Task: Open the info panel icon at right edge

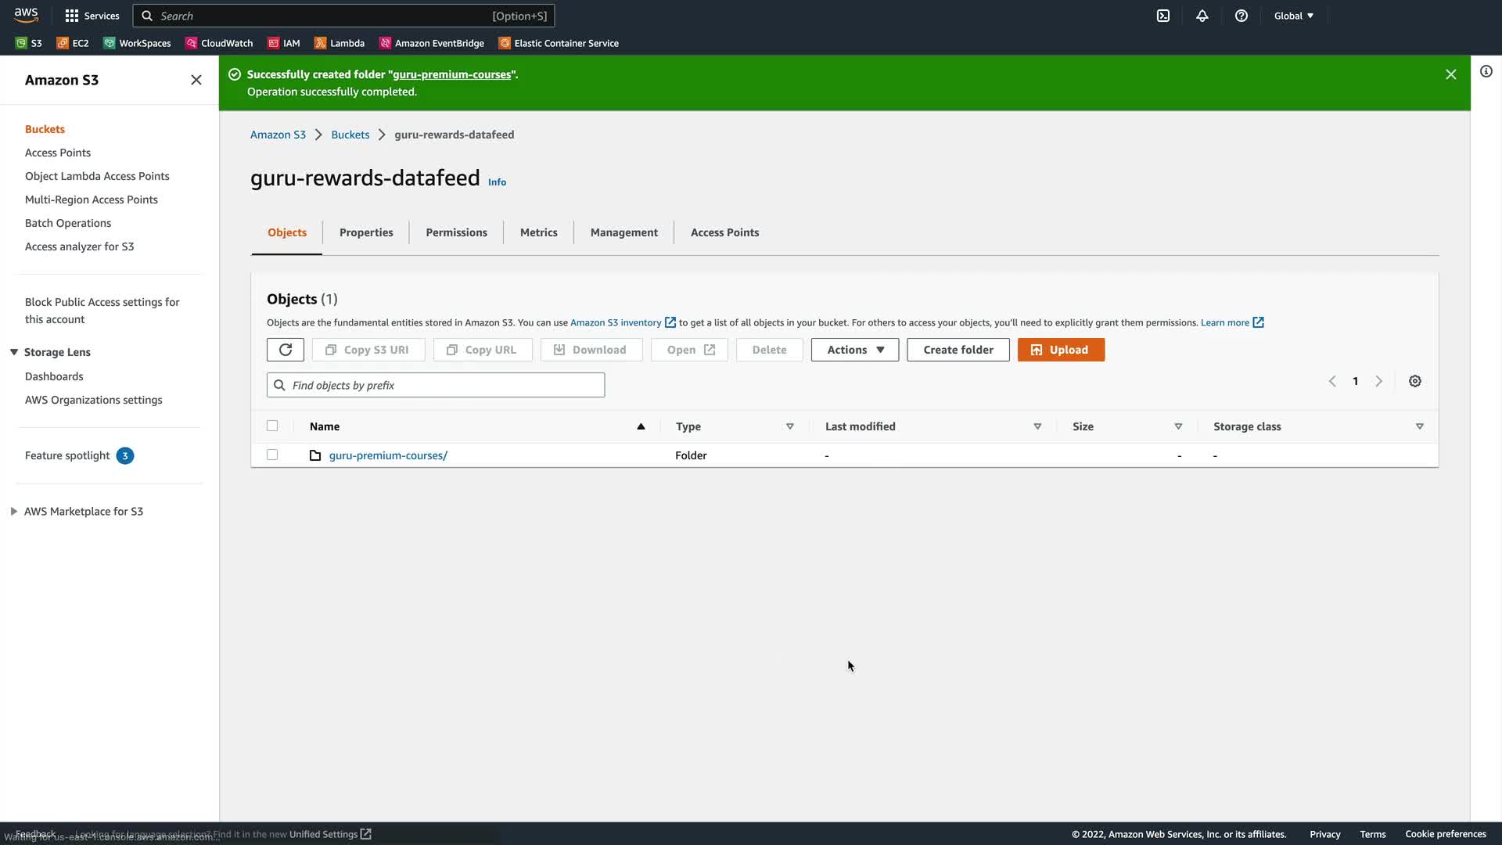Action: pos(1486,71)
